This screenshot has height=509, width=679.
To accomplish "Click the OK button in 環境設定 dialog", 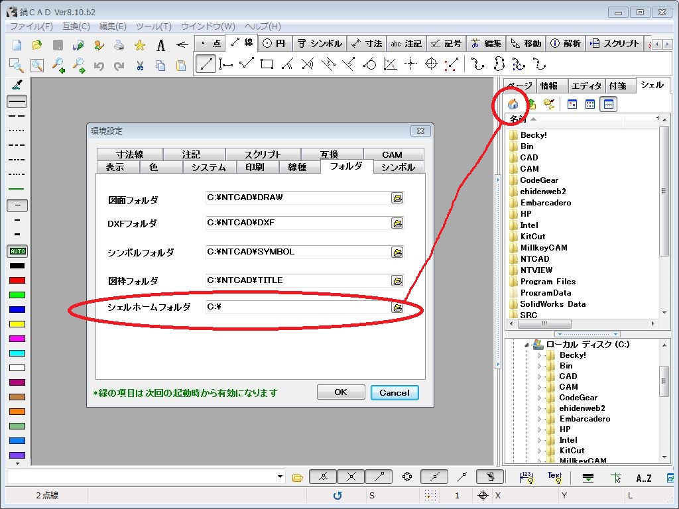I will [341, 392].
